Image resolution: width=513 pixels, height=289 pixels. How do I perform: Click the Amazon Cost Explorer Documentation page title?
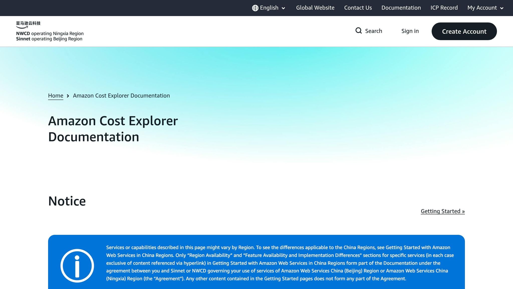tap(113, 129)
